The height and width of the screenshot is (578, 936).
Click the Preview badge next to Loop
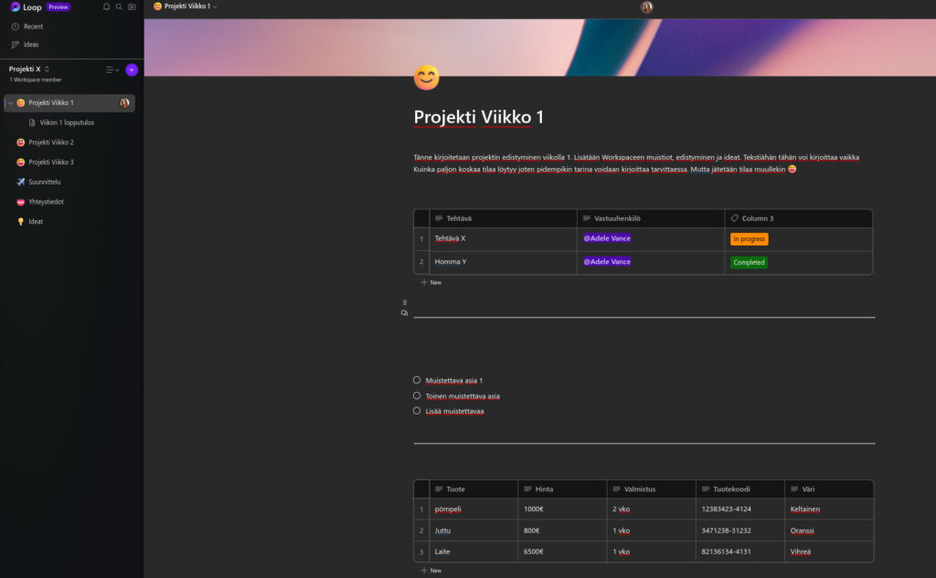point(58,7)
